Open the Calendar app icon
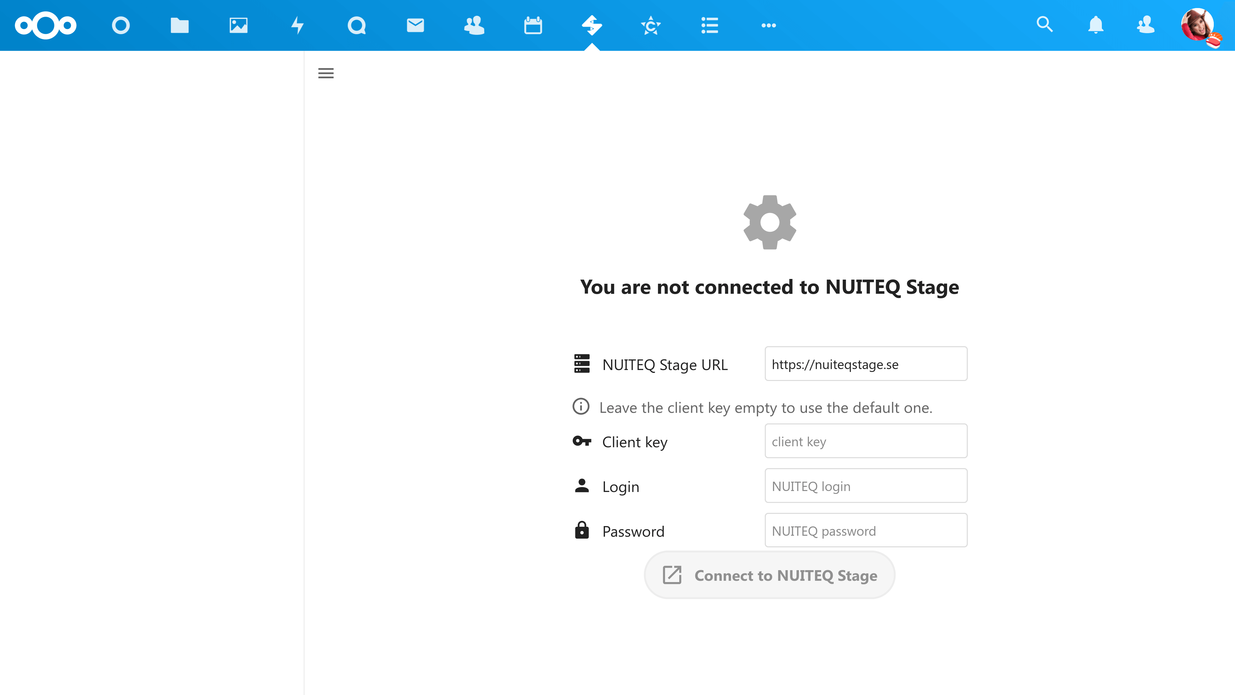 click(533, 25)
